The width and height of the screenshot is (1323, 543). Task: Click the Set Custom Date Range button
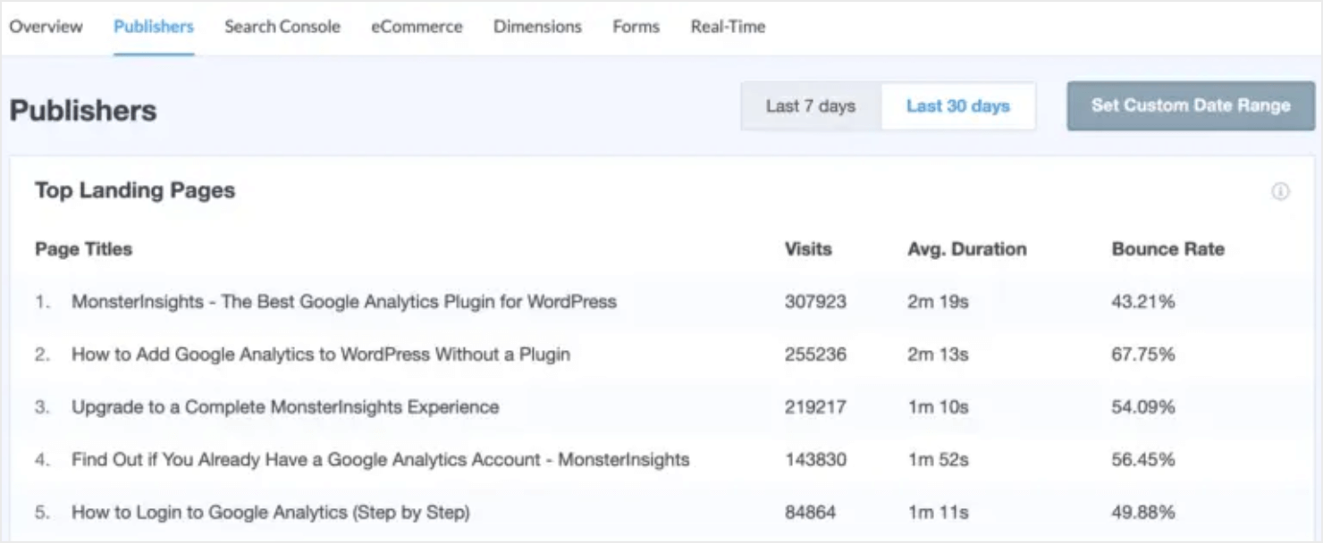click(x=1190, y=105)
